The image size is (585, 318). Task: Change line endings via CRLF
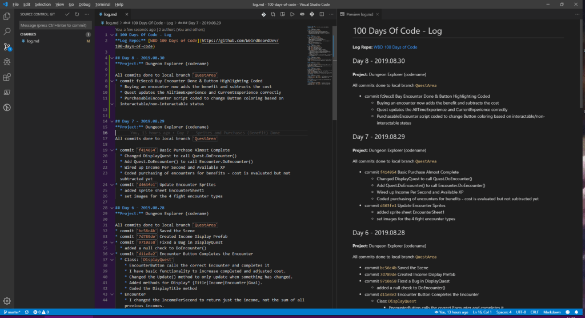coord(534,312)
